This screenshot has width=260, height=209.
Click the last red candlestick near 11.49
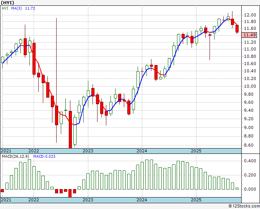tap(237, 29)
